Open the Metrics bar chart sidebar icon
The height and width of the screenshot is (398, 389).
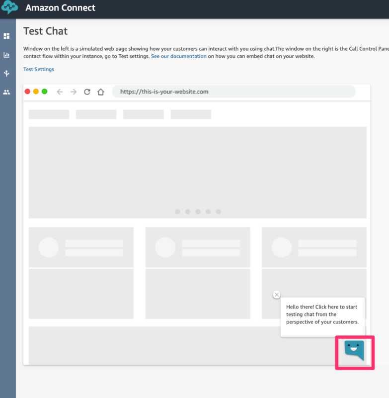click(6, 55)
